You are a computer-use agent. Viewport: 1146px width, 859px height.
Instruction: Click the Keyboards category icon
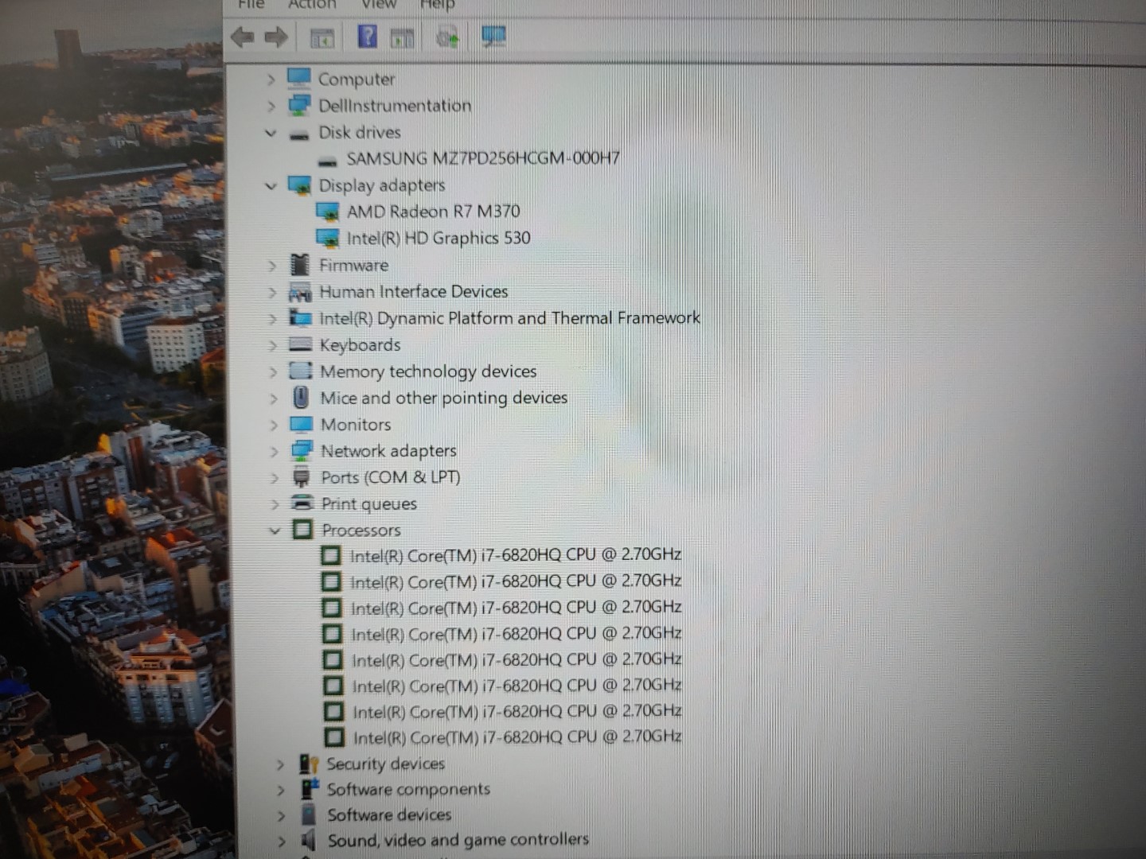tap(299, 344)
